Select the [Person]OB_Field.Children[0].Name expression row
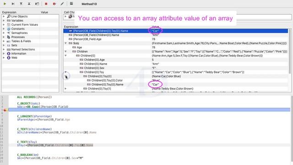 [176, 35]
